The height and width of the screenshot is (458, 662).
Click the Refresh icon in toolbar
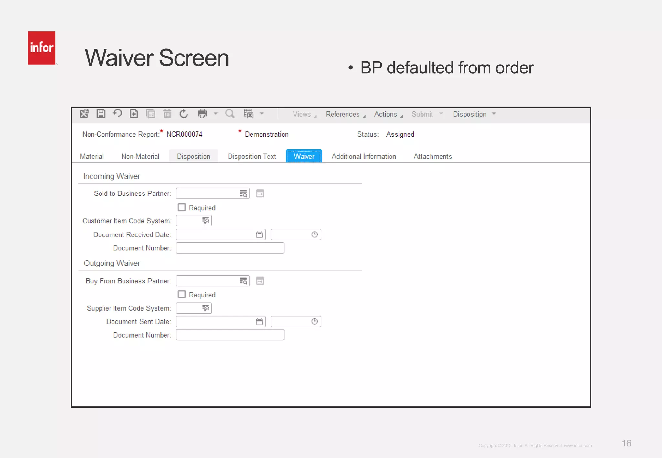184,114
